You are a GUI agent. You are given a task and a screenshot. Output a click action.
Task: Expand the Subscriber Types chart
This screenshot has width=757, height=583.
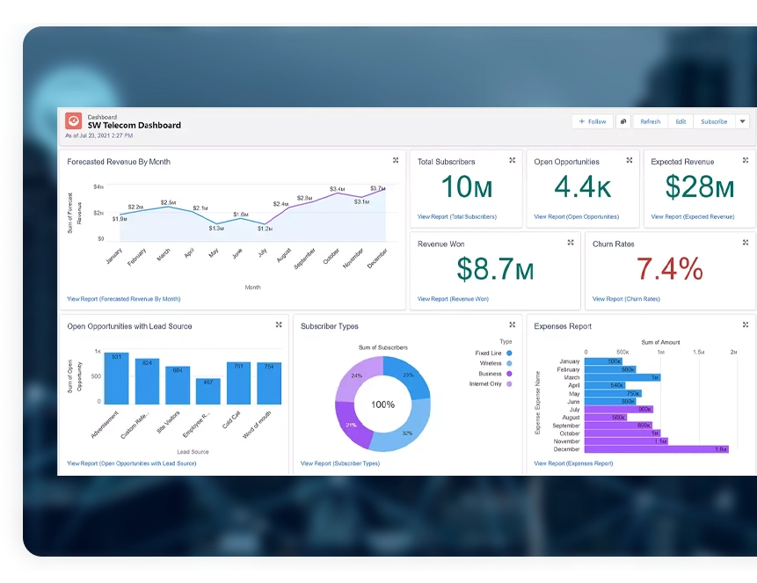(x=513, y=325)
